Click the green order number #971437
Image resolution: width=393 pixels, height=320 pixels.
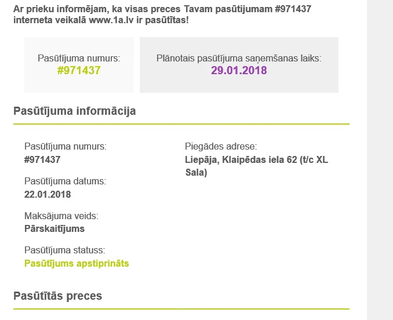point(79,70)
